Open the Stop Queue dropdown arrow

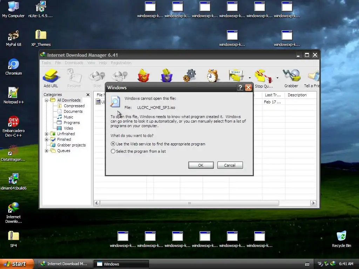[x=277, y=78]
